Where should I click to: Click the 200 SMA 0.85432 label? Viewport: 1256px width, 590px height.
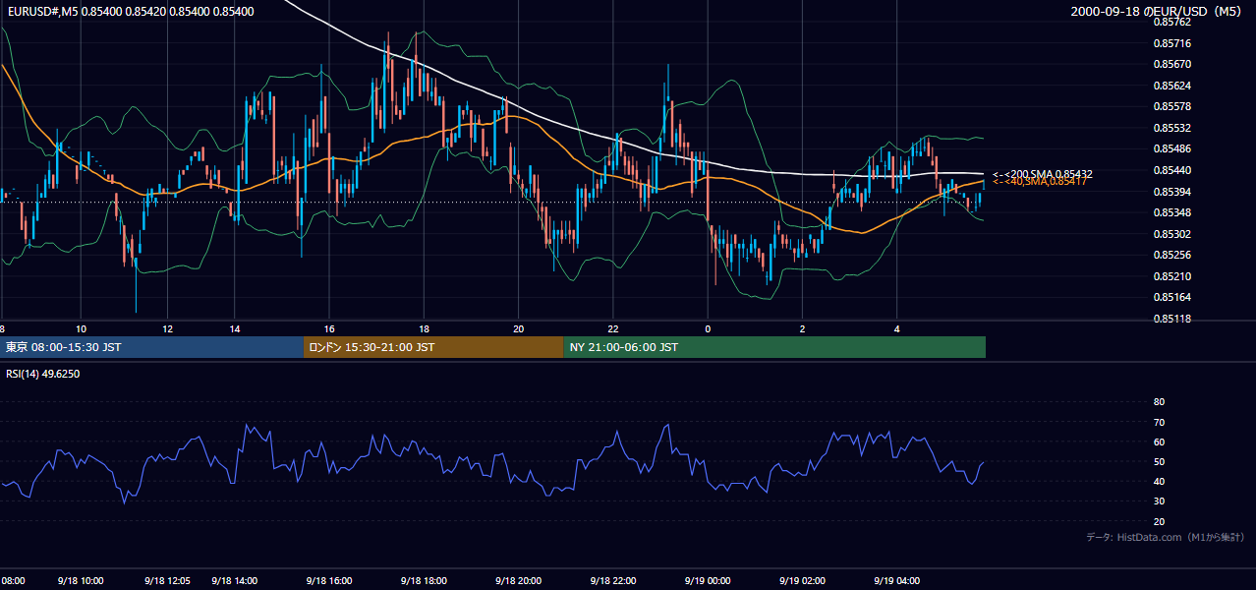[1043, 174]
